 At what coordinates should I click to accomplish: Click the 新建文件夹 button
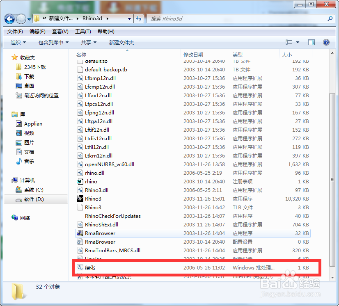[x=121, y=42]
